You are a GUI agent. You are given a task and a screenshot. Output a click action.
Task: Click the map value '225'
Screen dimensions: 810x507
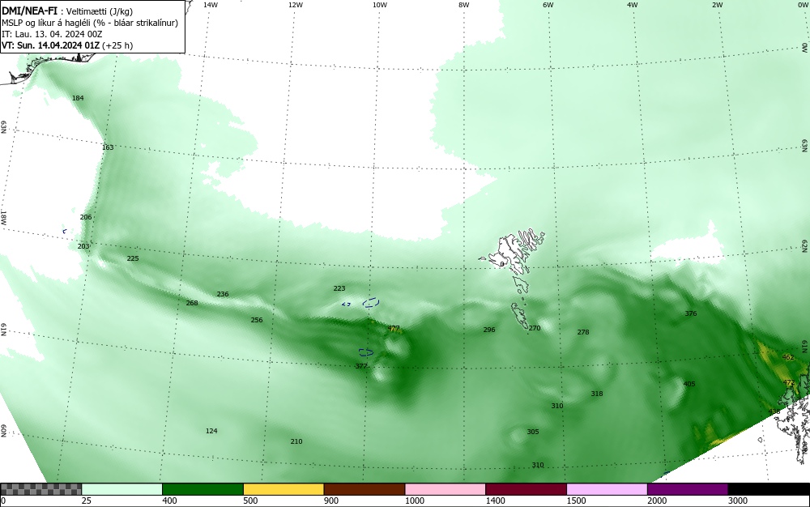tap(133, 258)
